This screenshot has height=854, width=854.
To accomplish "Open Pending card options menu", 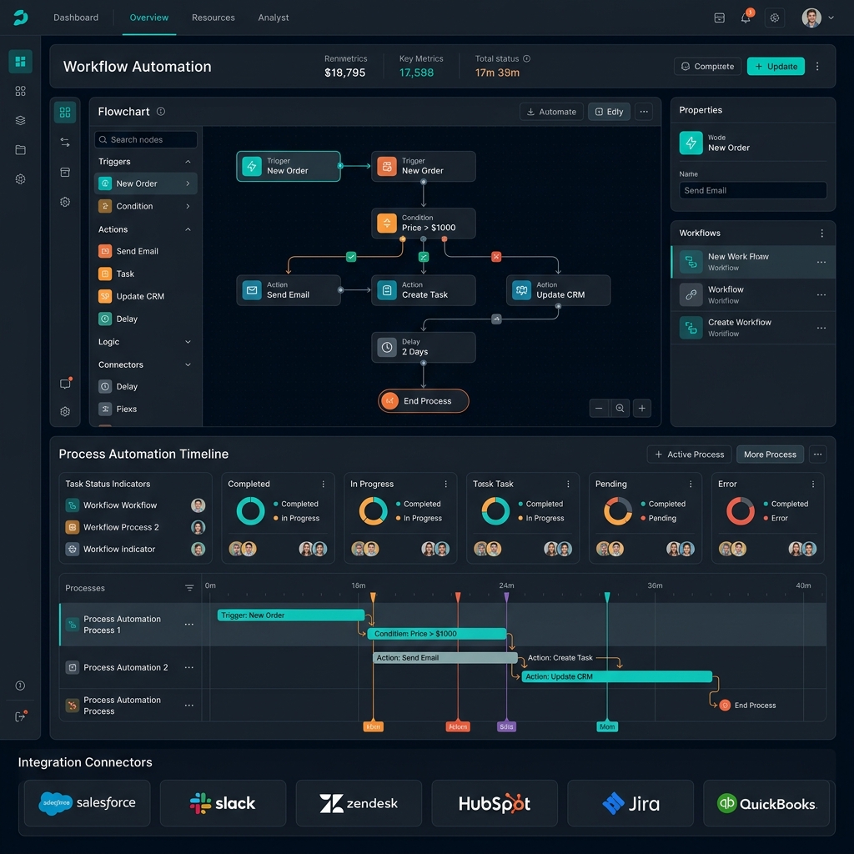I will click(x=691, y=484).
